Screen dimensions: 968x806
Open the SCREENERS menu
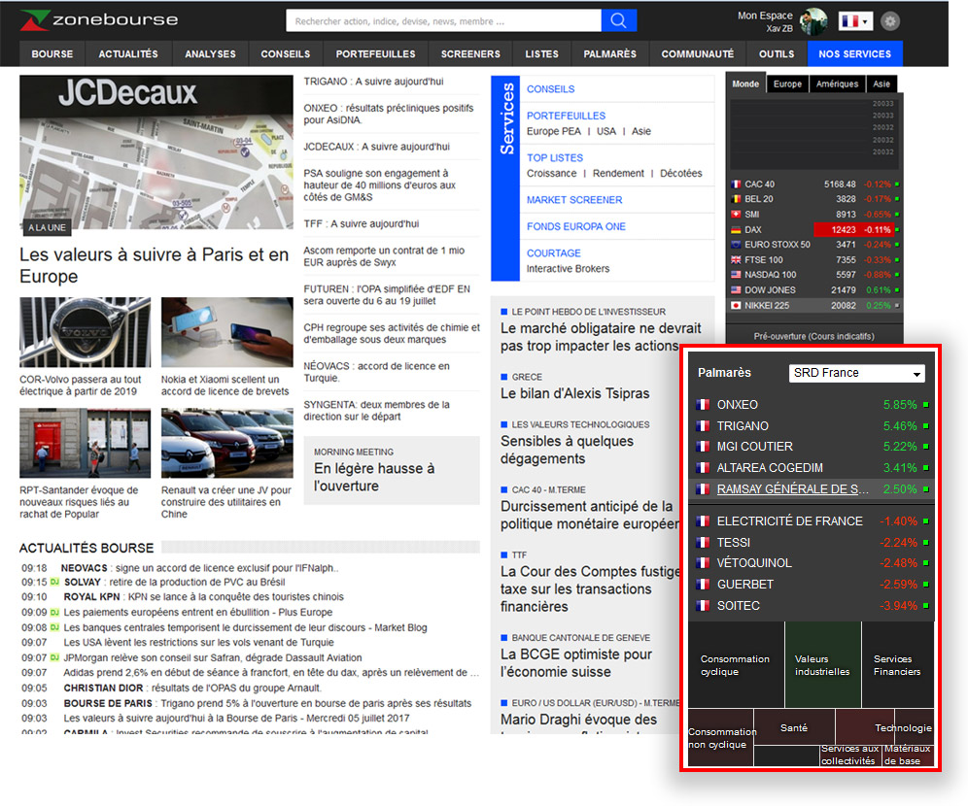[470, 54]
